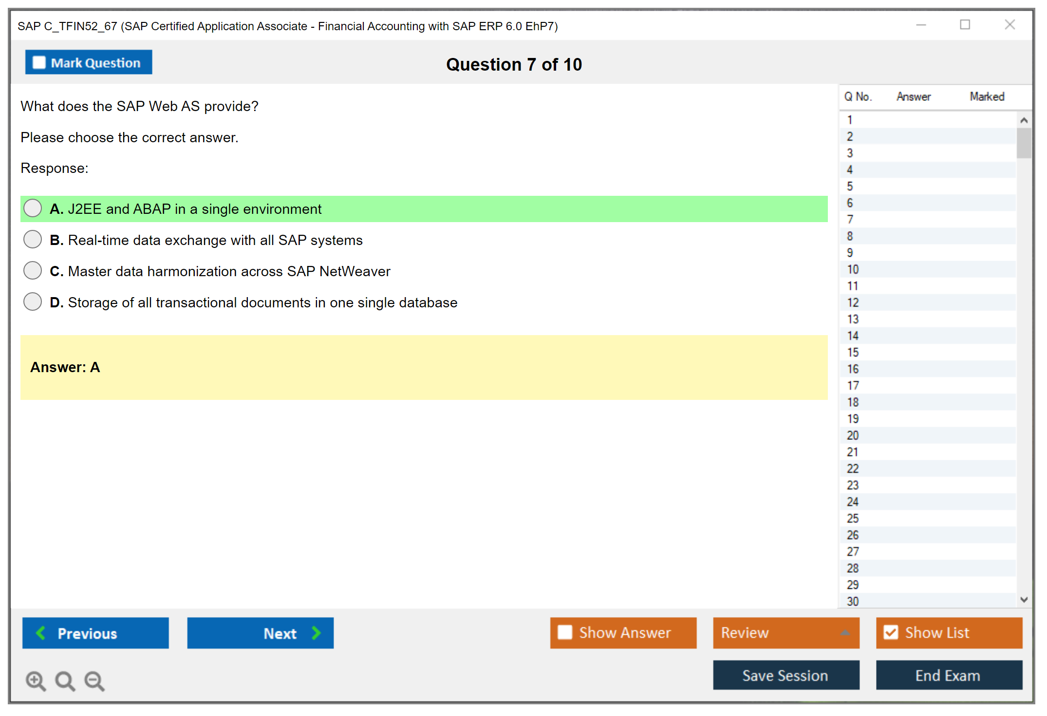The image size is (1047, 716).
Task: Click the reset zoom magnifier icon
Action: 65,680
